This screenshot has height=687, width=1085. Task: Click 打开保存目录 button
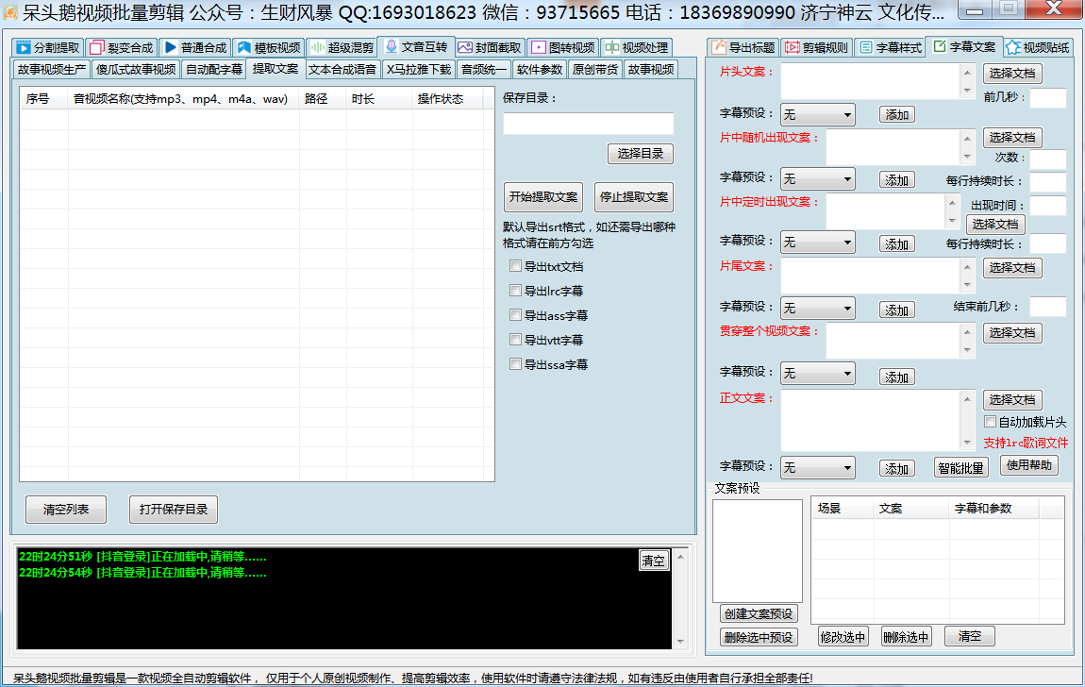point(173,510)
